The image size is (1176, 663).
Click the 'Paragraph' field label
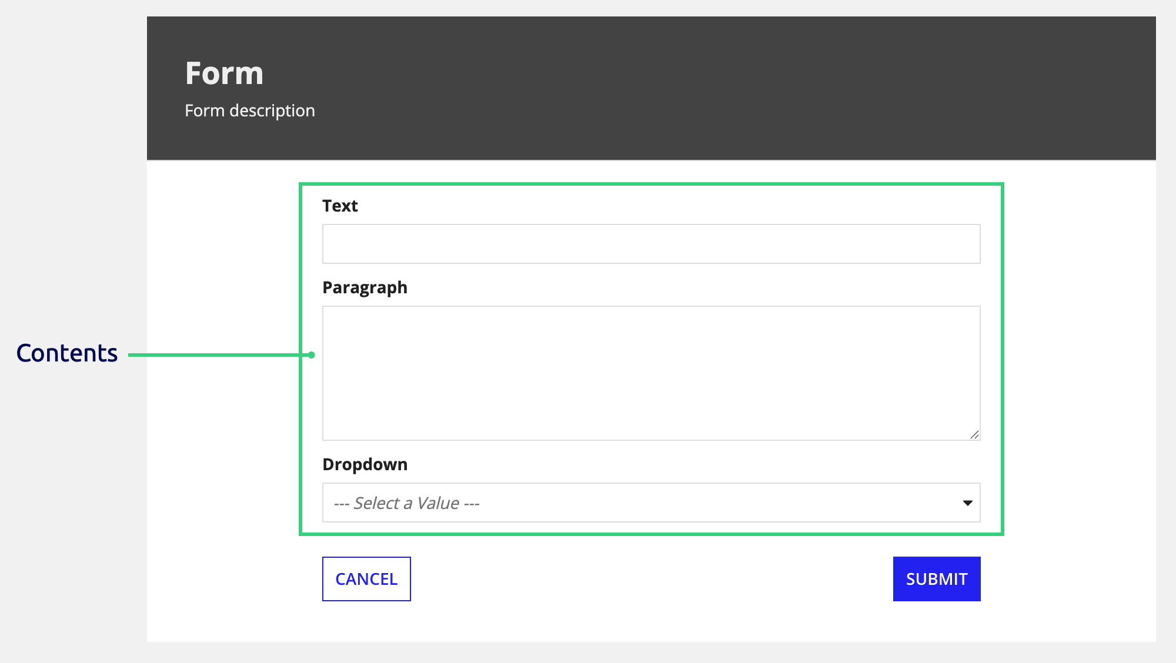click(x=365, y=288)
